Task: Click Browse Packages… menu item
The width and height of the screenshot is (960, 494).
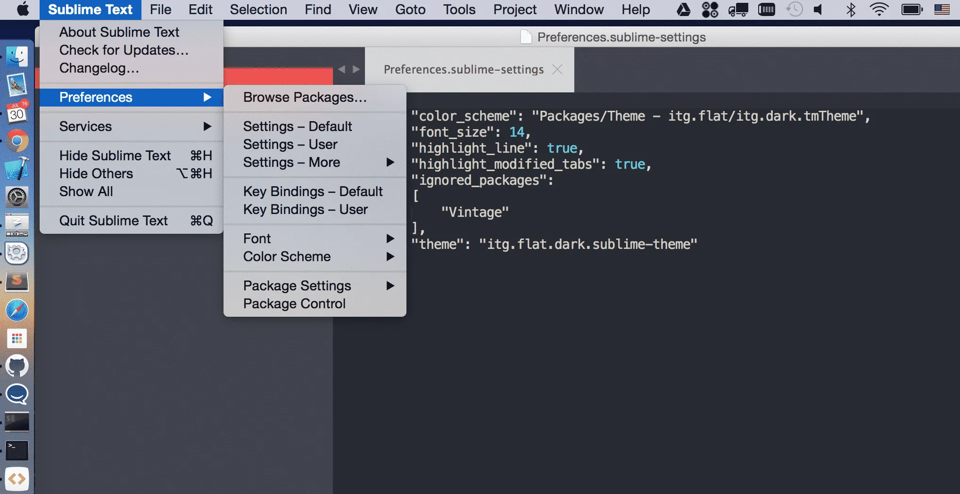Action: pyautogui.click(x=305, y=97)
